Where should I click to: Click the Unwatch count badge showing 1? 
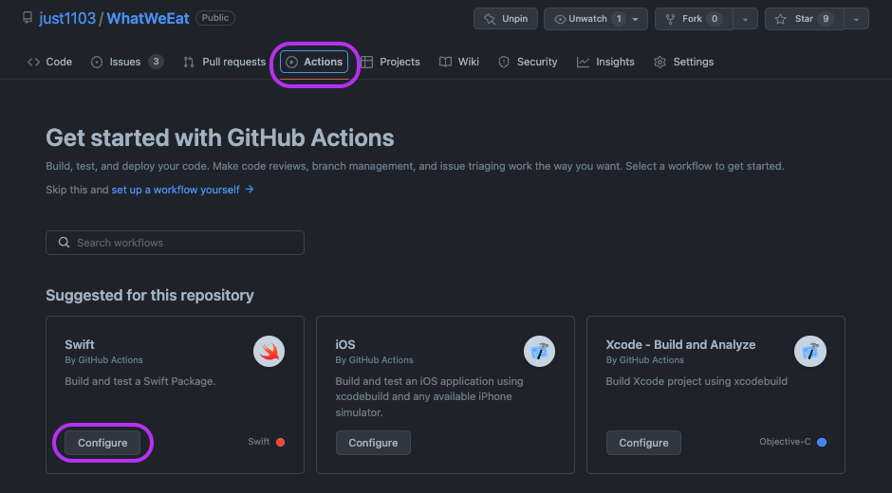[619, 19]
